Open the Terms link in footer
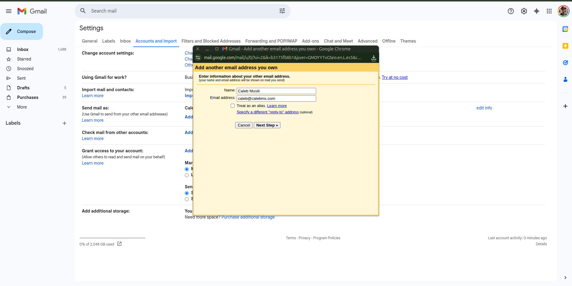572x286 pixels. coord(291,238)
